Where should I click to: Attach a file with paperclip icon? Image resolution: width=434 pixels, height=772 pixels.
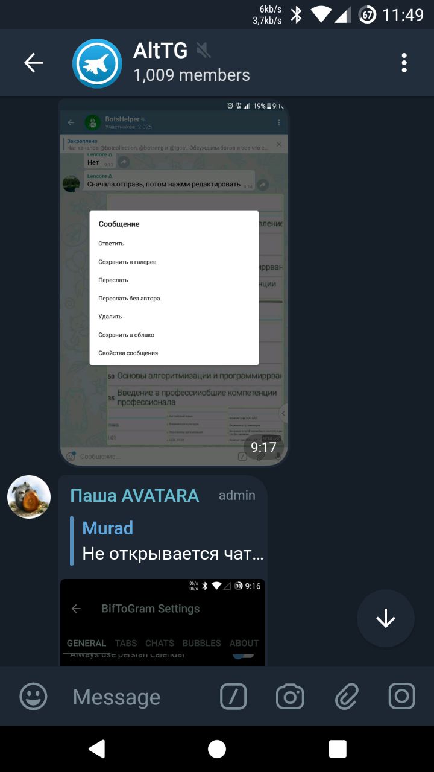[347, 697]
